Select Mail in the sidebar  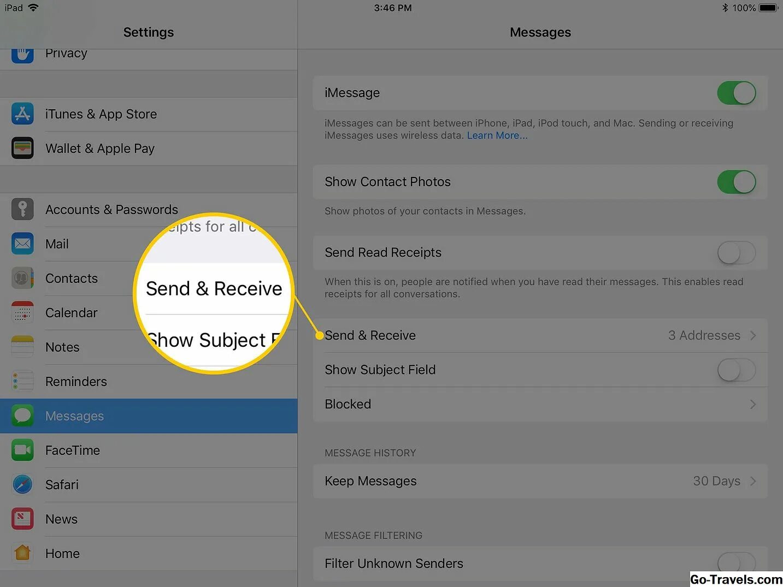coord(149,244)
